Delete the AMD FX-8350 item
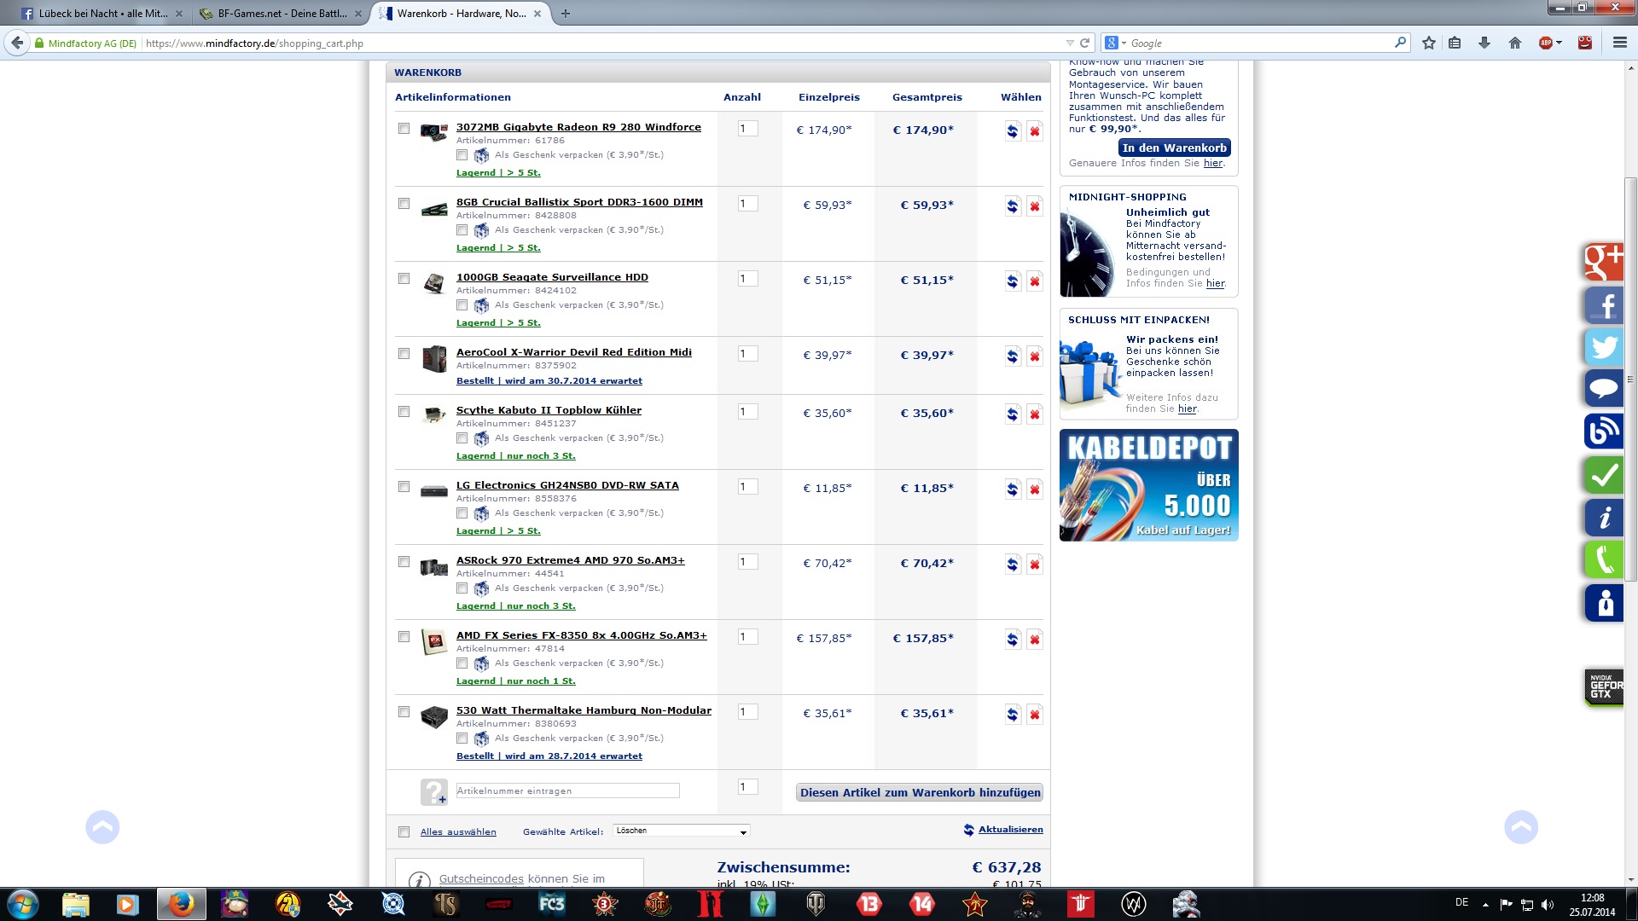 point(1034,640)
